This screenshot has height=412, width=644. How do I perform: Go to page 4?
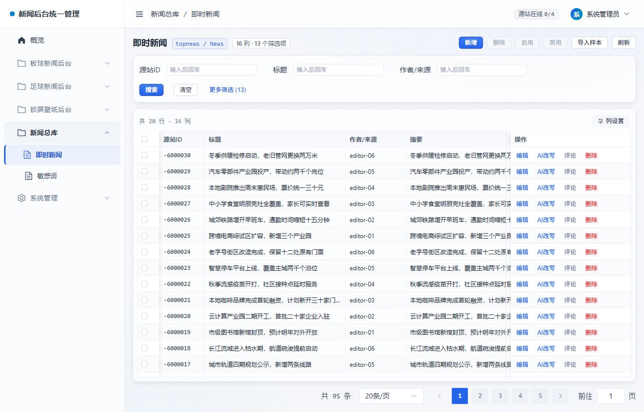click(x=520, y=396)
